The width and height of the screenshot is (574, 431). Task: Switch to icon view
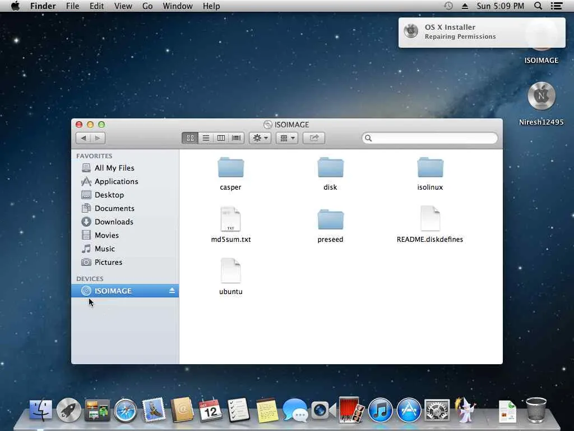(x=190, y=138)
